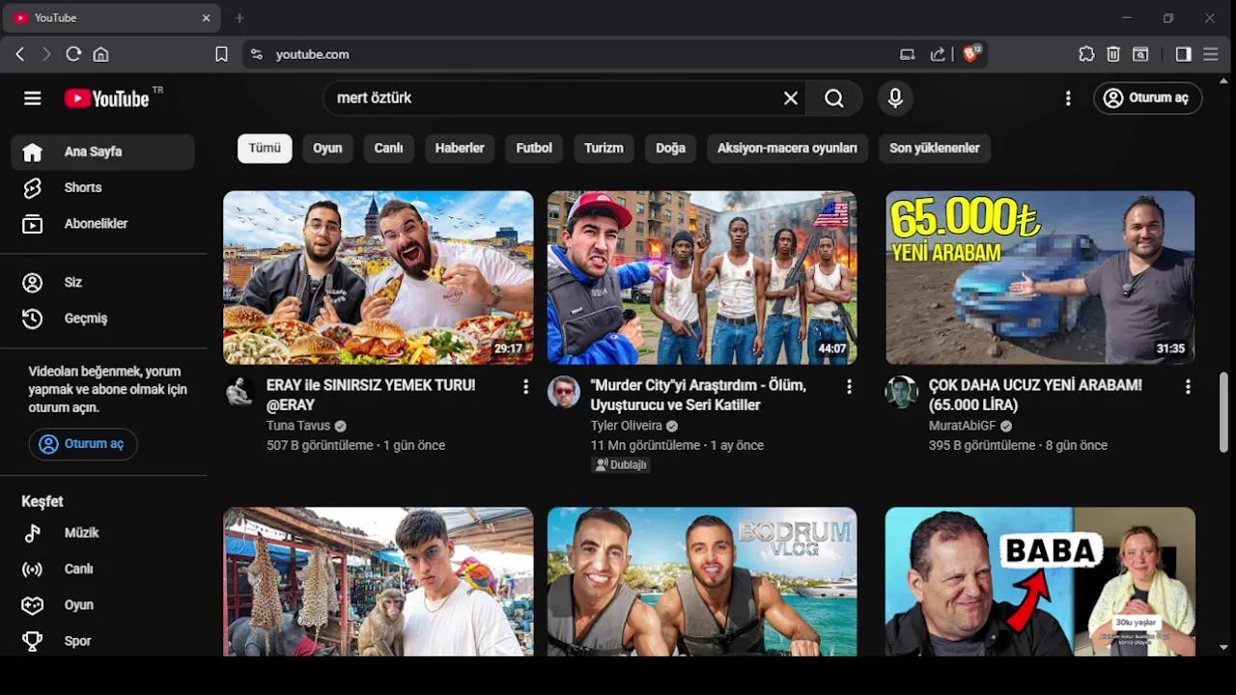The height and width of the screenshot is (695, 1236).
Task: Open Müzik under Keşfet
Action: [103, 533]
